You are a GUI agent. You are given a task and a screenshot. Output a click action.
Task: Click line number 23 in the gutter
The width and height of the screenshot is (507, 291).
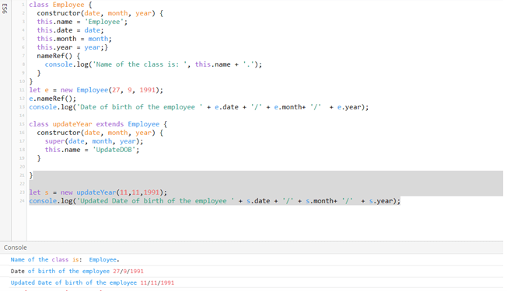click(22, 192)
